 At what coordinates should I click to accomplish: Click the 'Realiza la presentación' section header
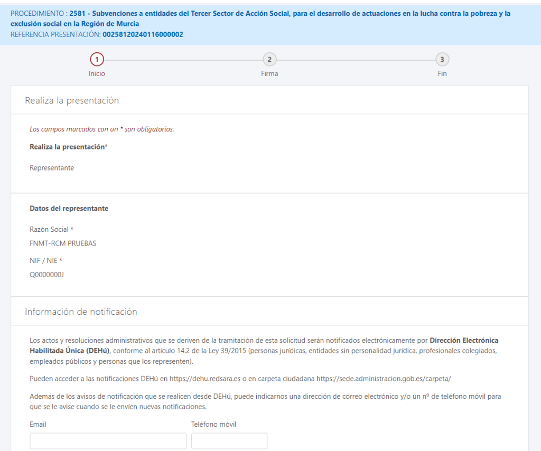pos(72,100)
